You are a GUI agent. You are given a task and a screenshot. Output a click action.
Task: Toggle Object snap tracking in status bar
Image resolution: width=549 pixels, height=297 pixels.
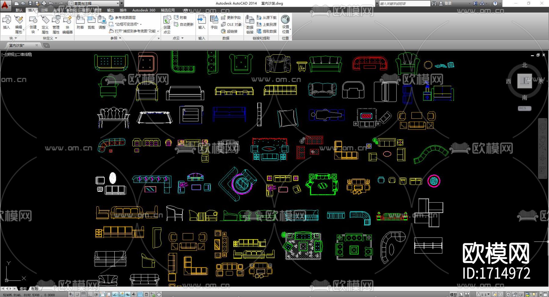click(115, 295)
